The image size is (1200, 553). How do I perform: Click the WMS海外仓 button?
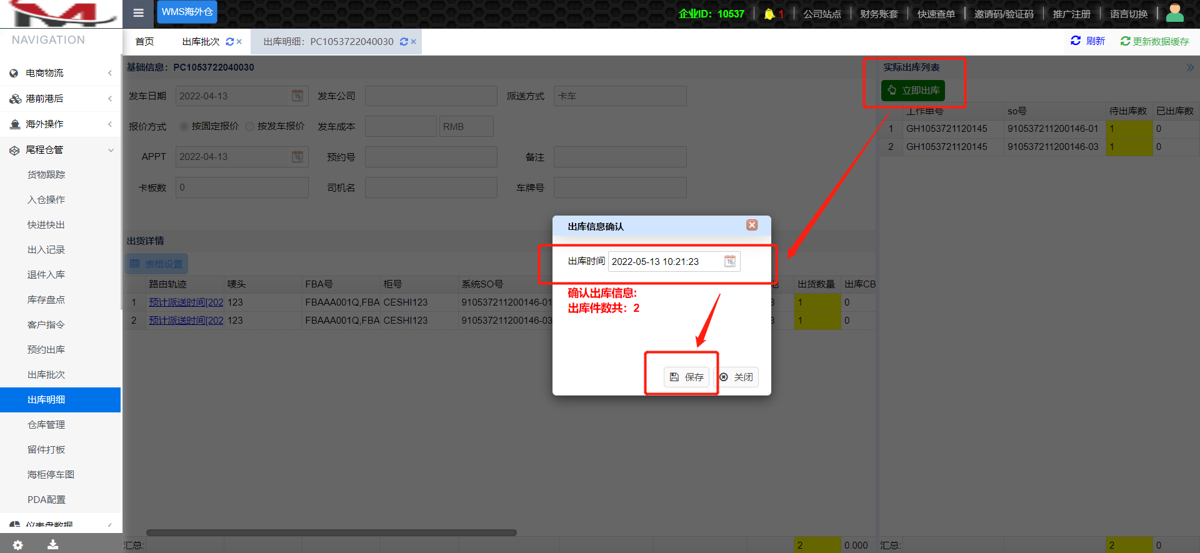point(187,12)
